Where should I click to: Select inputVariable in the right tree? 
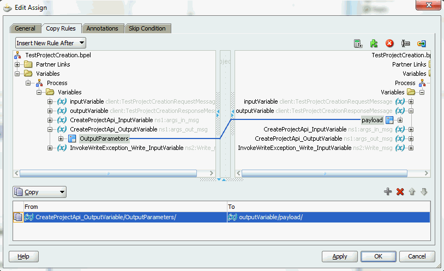pos(261,101)
